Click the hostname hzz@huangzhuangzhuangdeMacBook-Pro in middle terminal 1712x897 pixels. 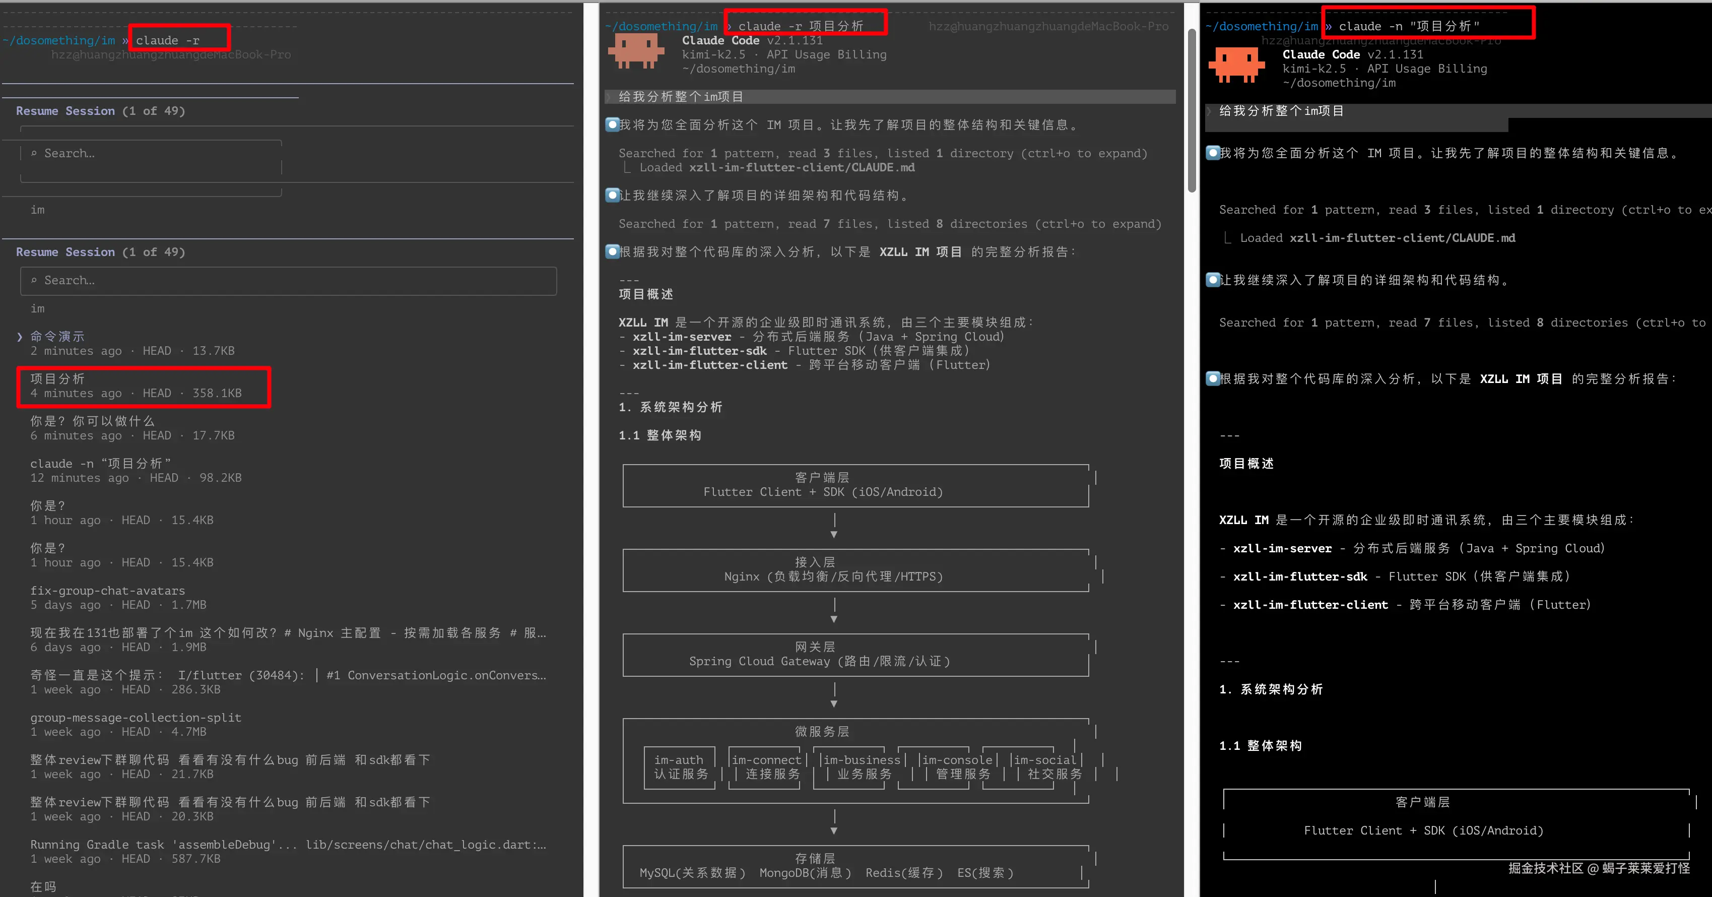click(1048, 26)
